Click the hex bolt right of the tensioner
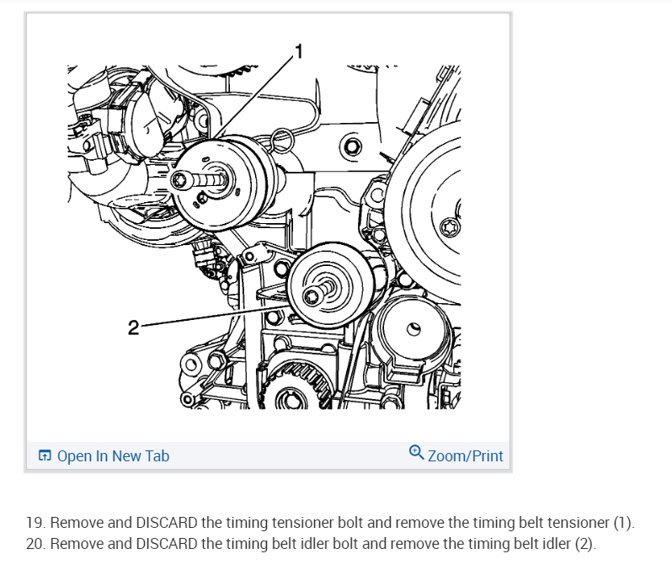 pos(351,147)
